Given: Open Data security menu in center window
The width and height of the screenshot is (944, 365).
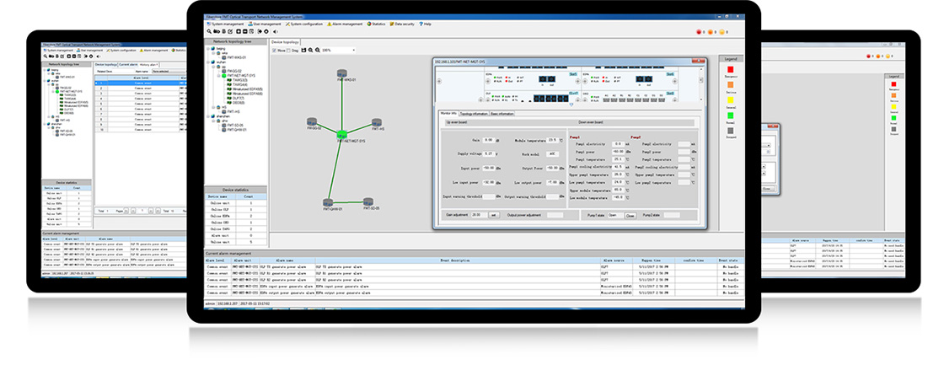Looking at the screenshot, I should click(x=402, y=24).
